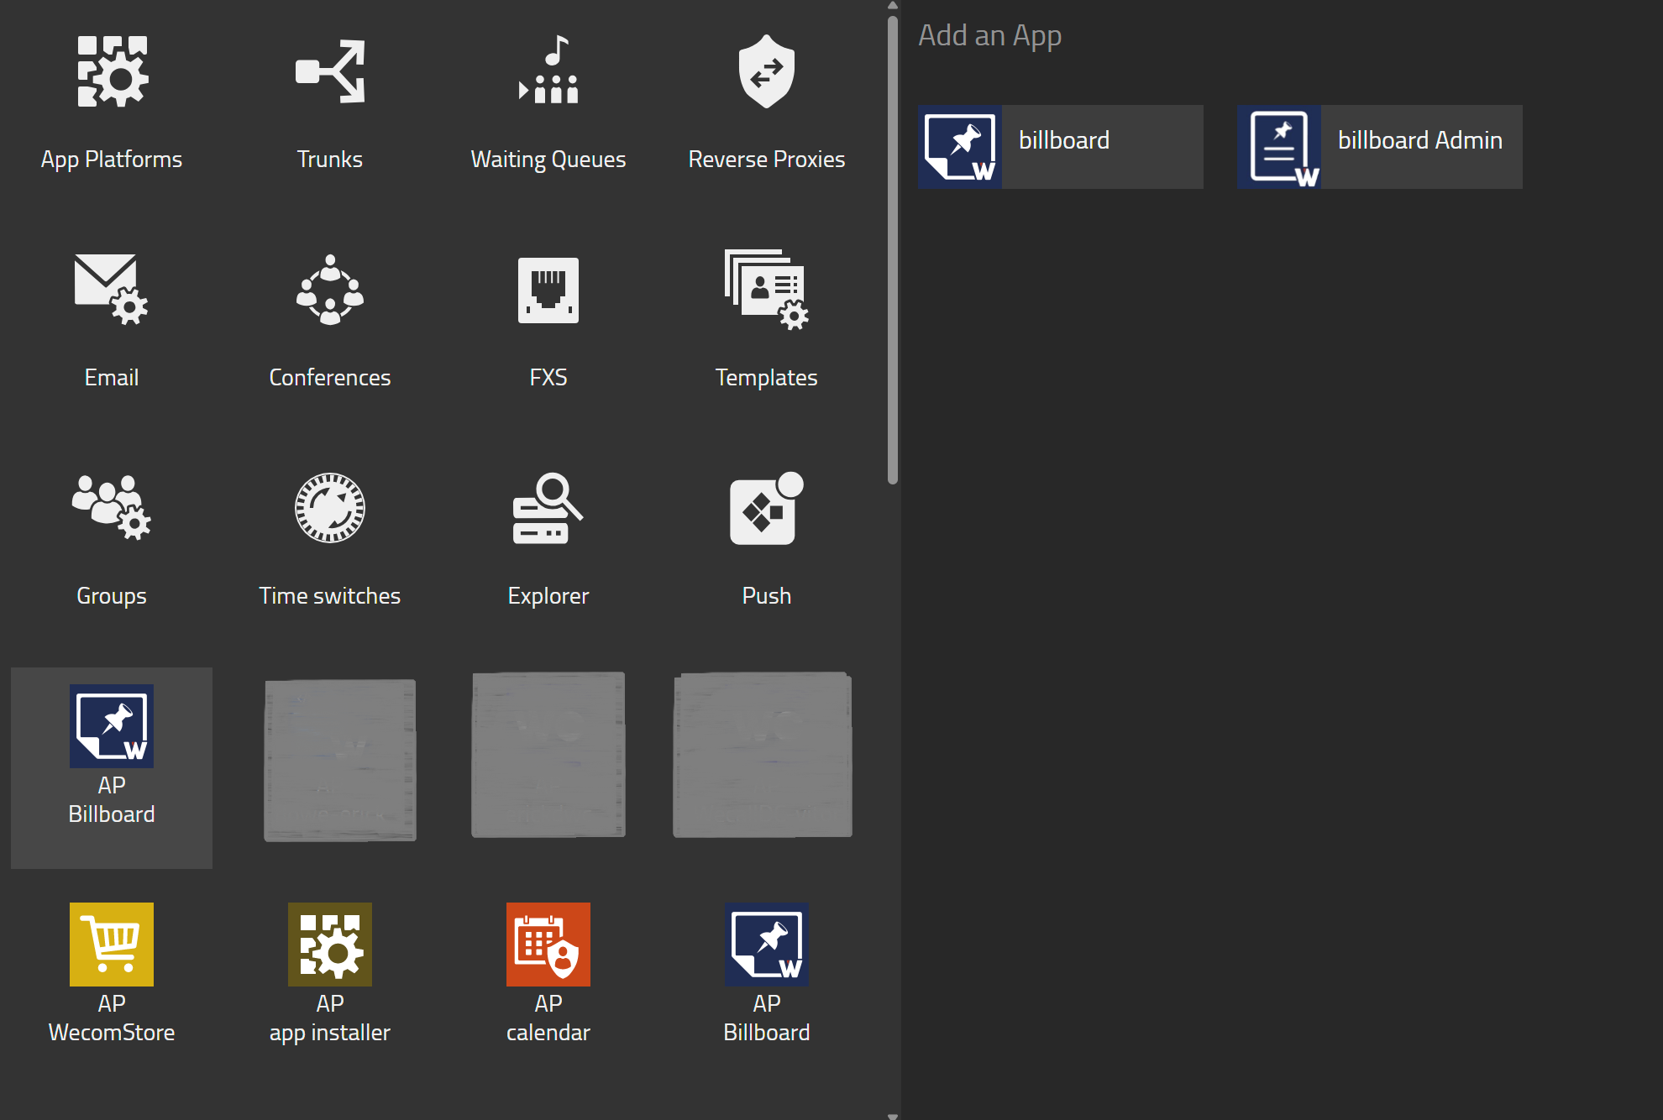Open the Trunks configuration icon
Screen dimensions: 1663x1120
(x=329, y=72)
